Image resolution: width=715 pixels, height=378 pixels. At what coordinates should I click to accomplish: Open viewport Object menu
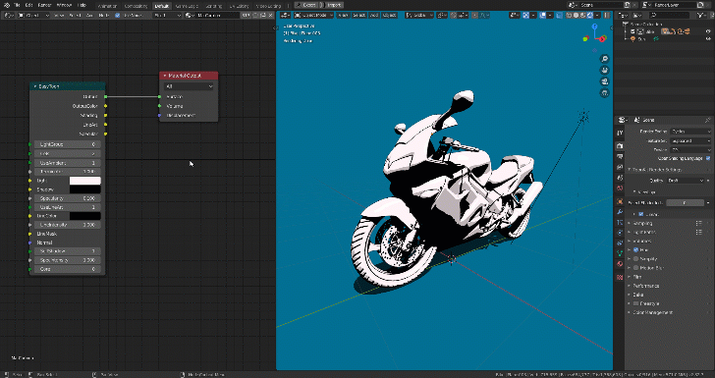pos(389,16)
